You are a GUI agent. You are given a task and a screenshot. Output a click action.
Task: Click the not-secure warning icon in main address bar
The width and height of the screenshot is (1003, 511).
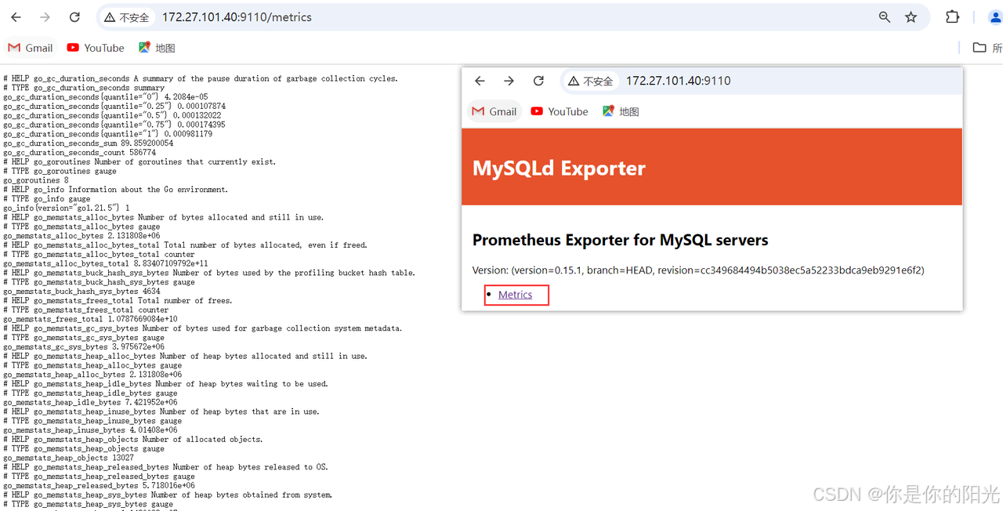tap(110, 17)
